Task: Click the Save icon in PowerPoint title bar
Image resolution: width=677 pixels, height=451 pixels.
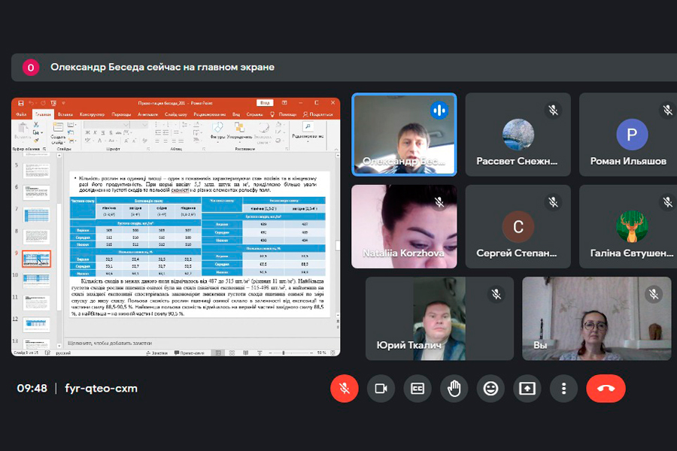Action: pyautogui.click(x=21, y=103)
